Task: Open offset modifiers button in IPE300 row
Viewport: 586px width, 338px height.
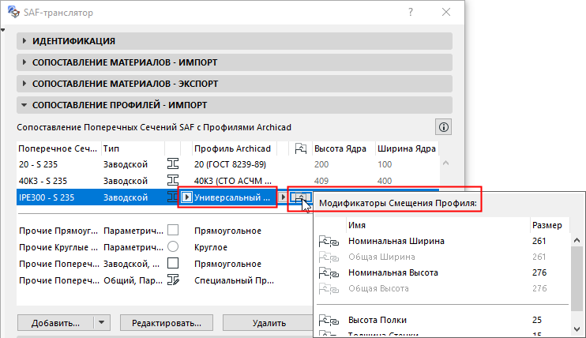Action: (x=301, y=197)
